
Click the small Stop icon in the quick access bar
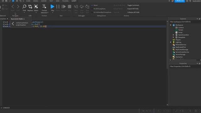[17, 1]
